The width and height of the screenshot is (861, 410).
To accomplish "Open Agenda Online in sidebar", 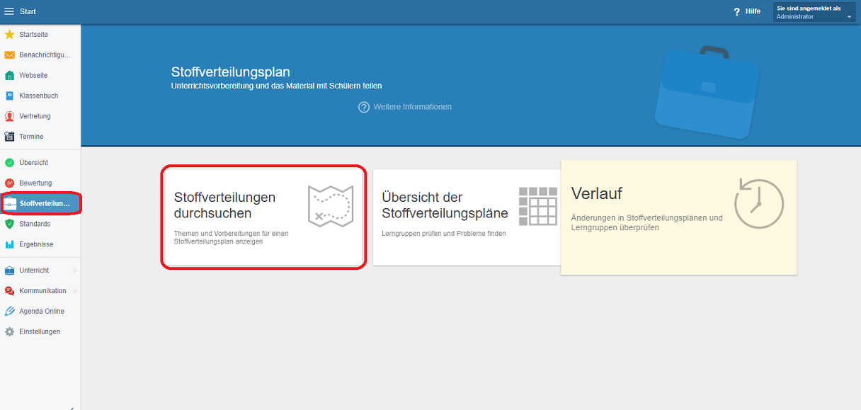I will pos(40,312).
